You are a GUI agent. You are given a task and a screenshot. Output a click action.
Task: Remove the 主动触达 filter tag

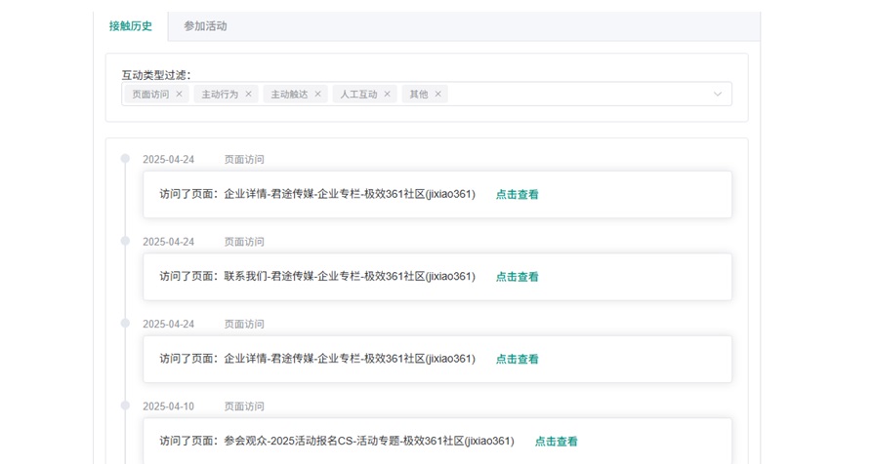[318, 94]
